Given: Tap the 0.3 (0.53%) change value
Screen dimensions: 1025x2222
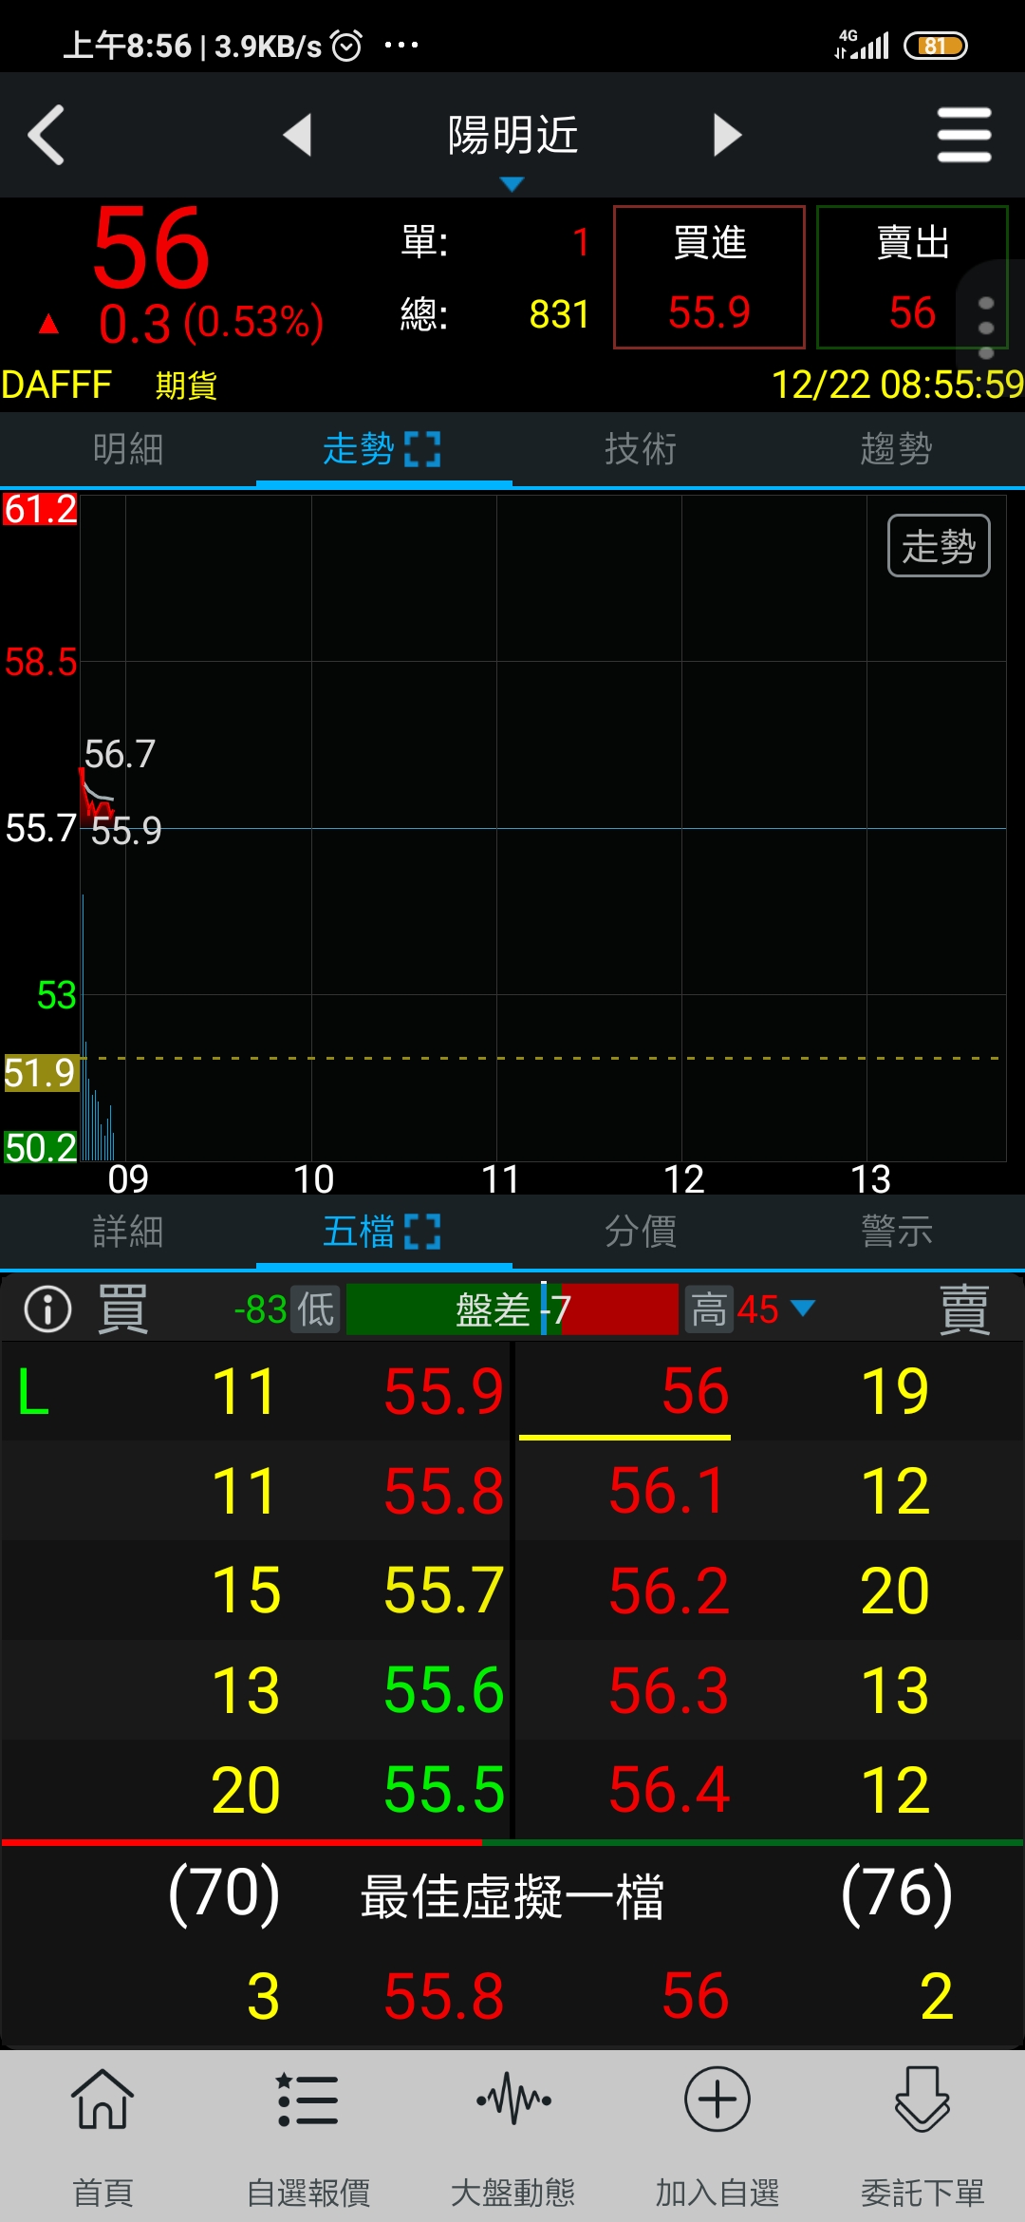Looking at the screenshot, I should click(211, 323).
